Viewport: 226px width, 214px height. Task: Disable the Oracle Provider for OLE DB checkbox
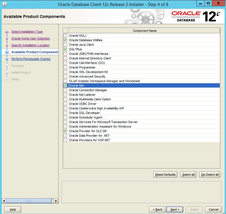[x=65, y=131]
